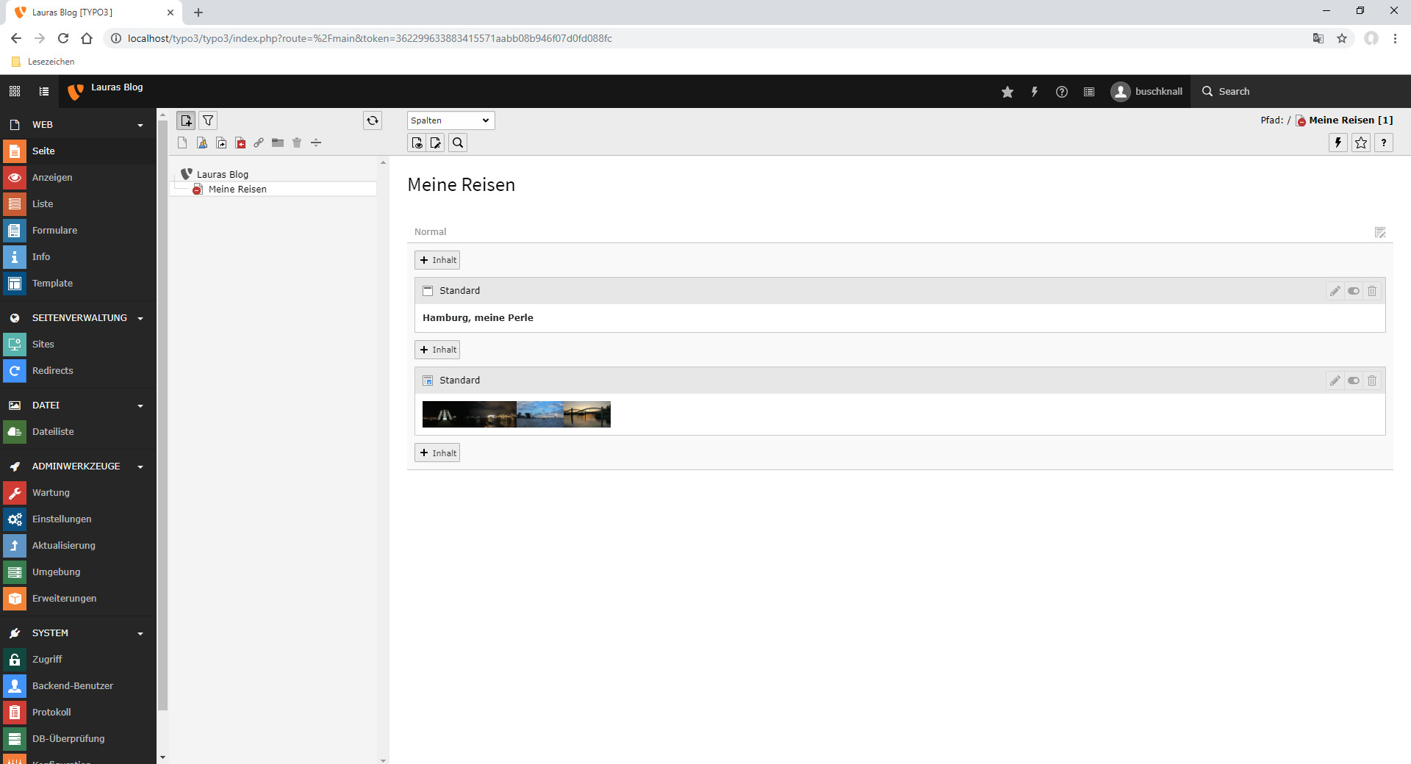Open the page tree filter

[208, 120]
